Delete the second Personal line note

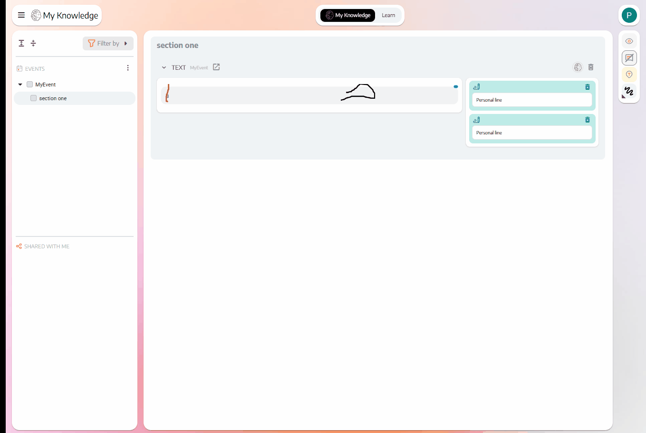(588, 120)
